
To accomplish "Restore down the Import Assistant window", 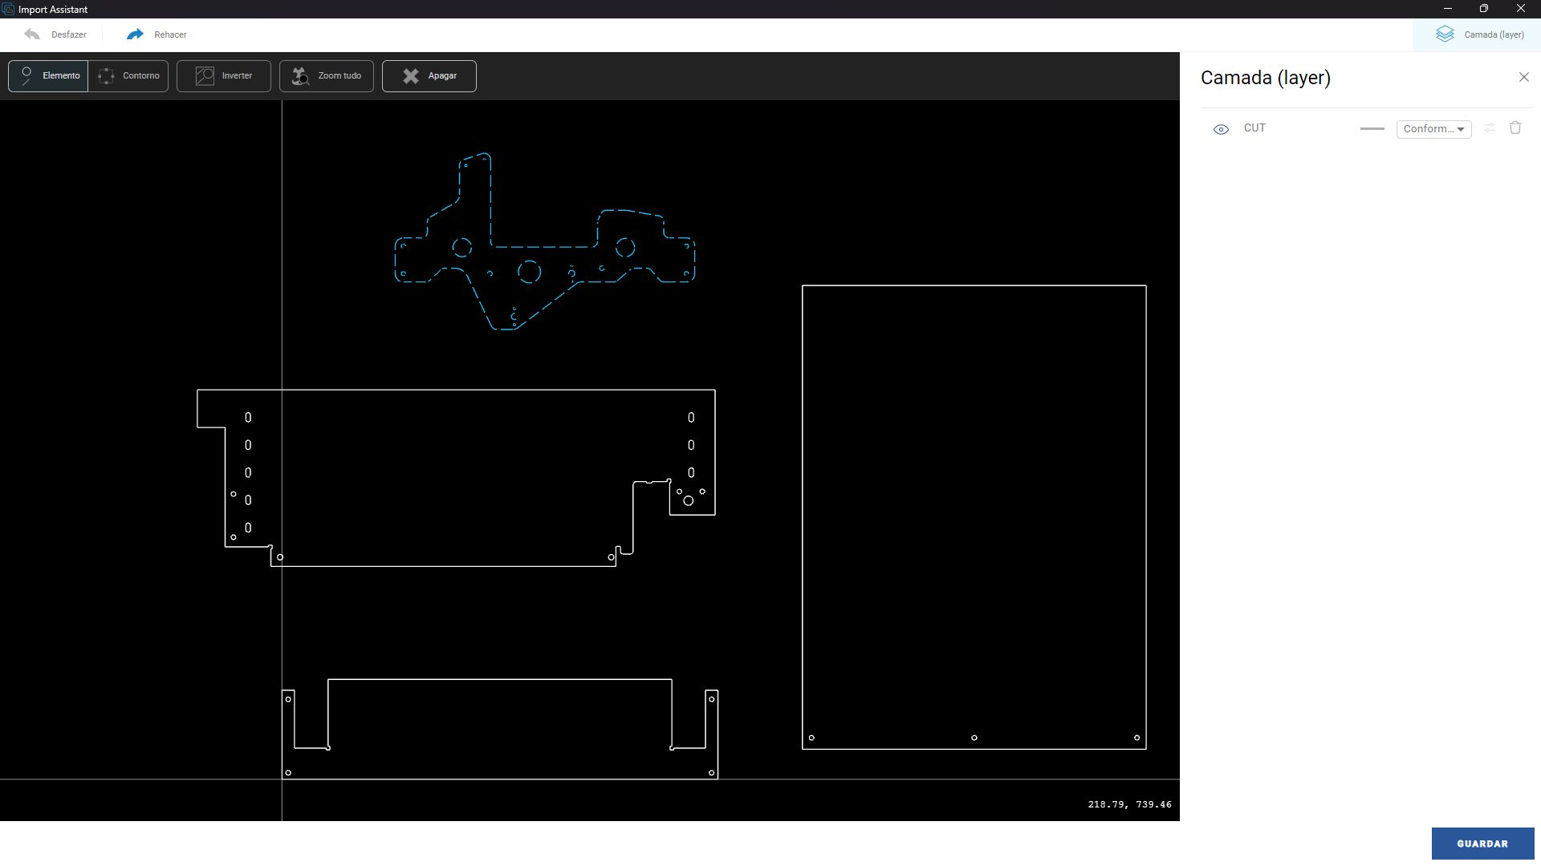I will (x=1484, y=9).
